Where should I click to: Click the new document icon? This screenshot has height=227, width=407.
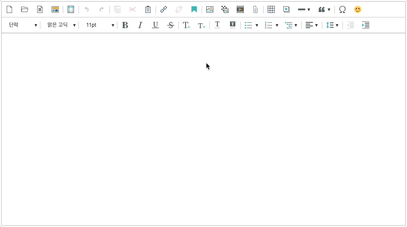pyautogui.click(x=9, y=9)
